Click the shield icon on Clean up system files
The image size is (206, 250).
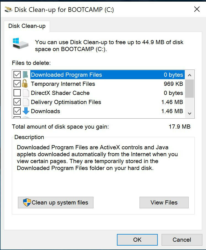tap(27, 203)
